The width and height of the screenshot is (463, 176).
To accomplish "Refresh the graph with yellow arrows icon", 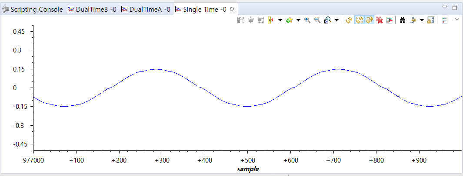I will 349,20.
